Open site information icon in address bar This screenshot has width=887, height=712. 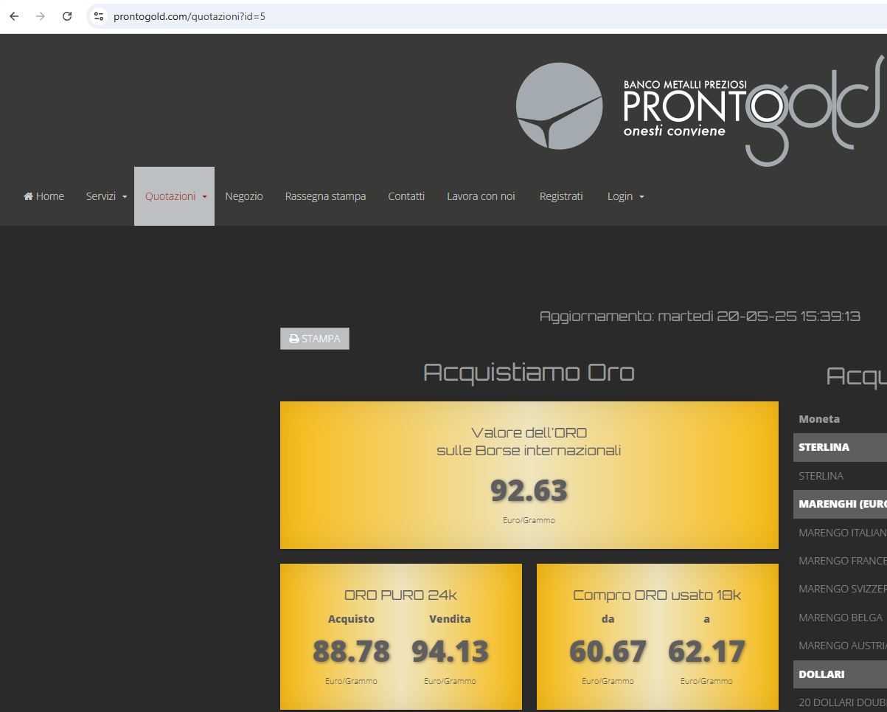(99, 16)
